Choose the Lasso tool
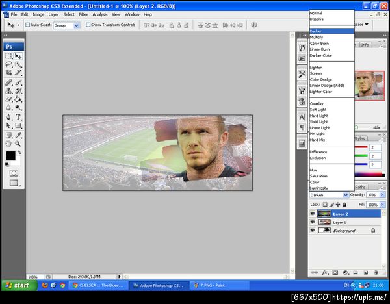Screen dimensions: 390x304 pyautogui.click(x=8, y=65)
